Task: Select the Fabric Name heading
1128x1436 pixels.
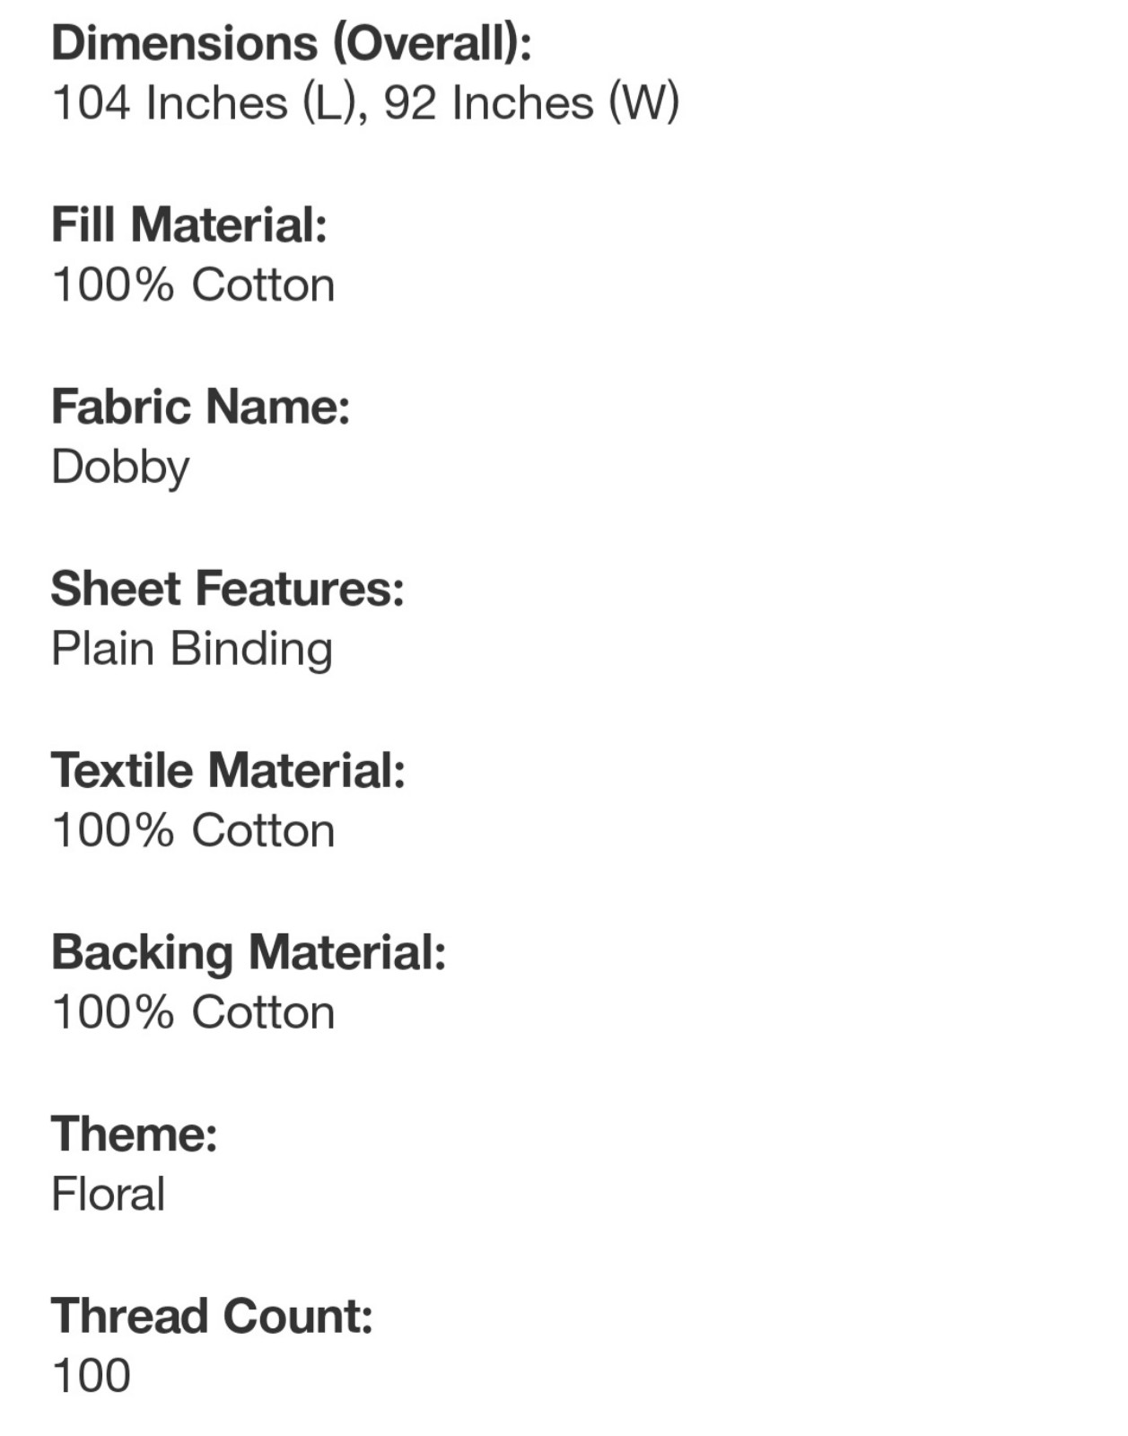Action: (x=201, y=407)
